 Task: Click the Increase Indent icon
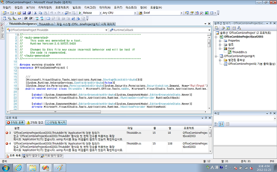(31, 18)
